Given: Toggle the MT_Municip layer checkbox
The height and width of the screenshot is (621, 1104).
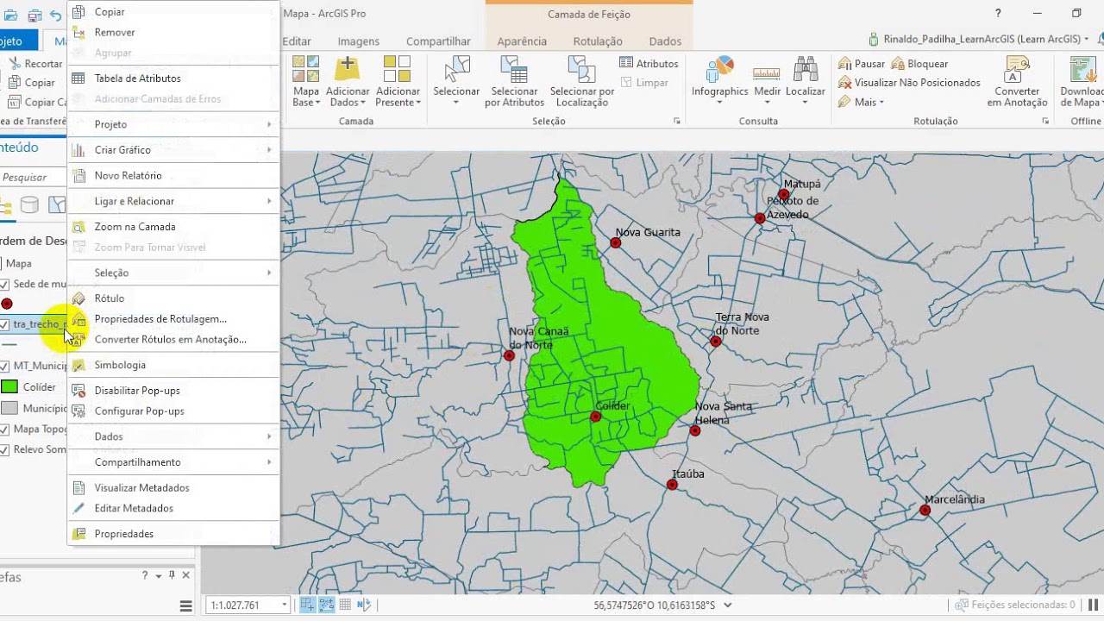Looking at the screenshot, I should (x=5, y=366).
